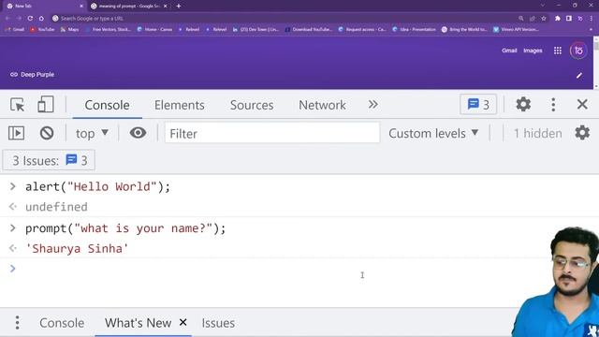
Task: Close the meaning of prompt tab
Action: (x=165, y=7)
